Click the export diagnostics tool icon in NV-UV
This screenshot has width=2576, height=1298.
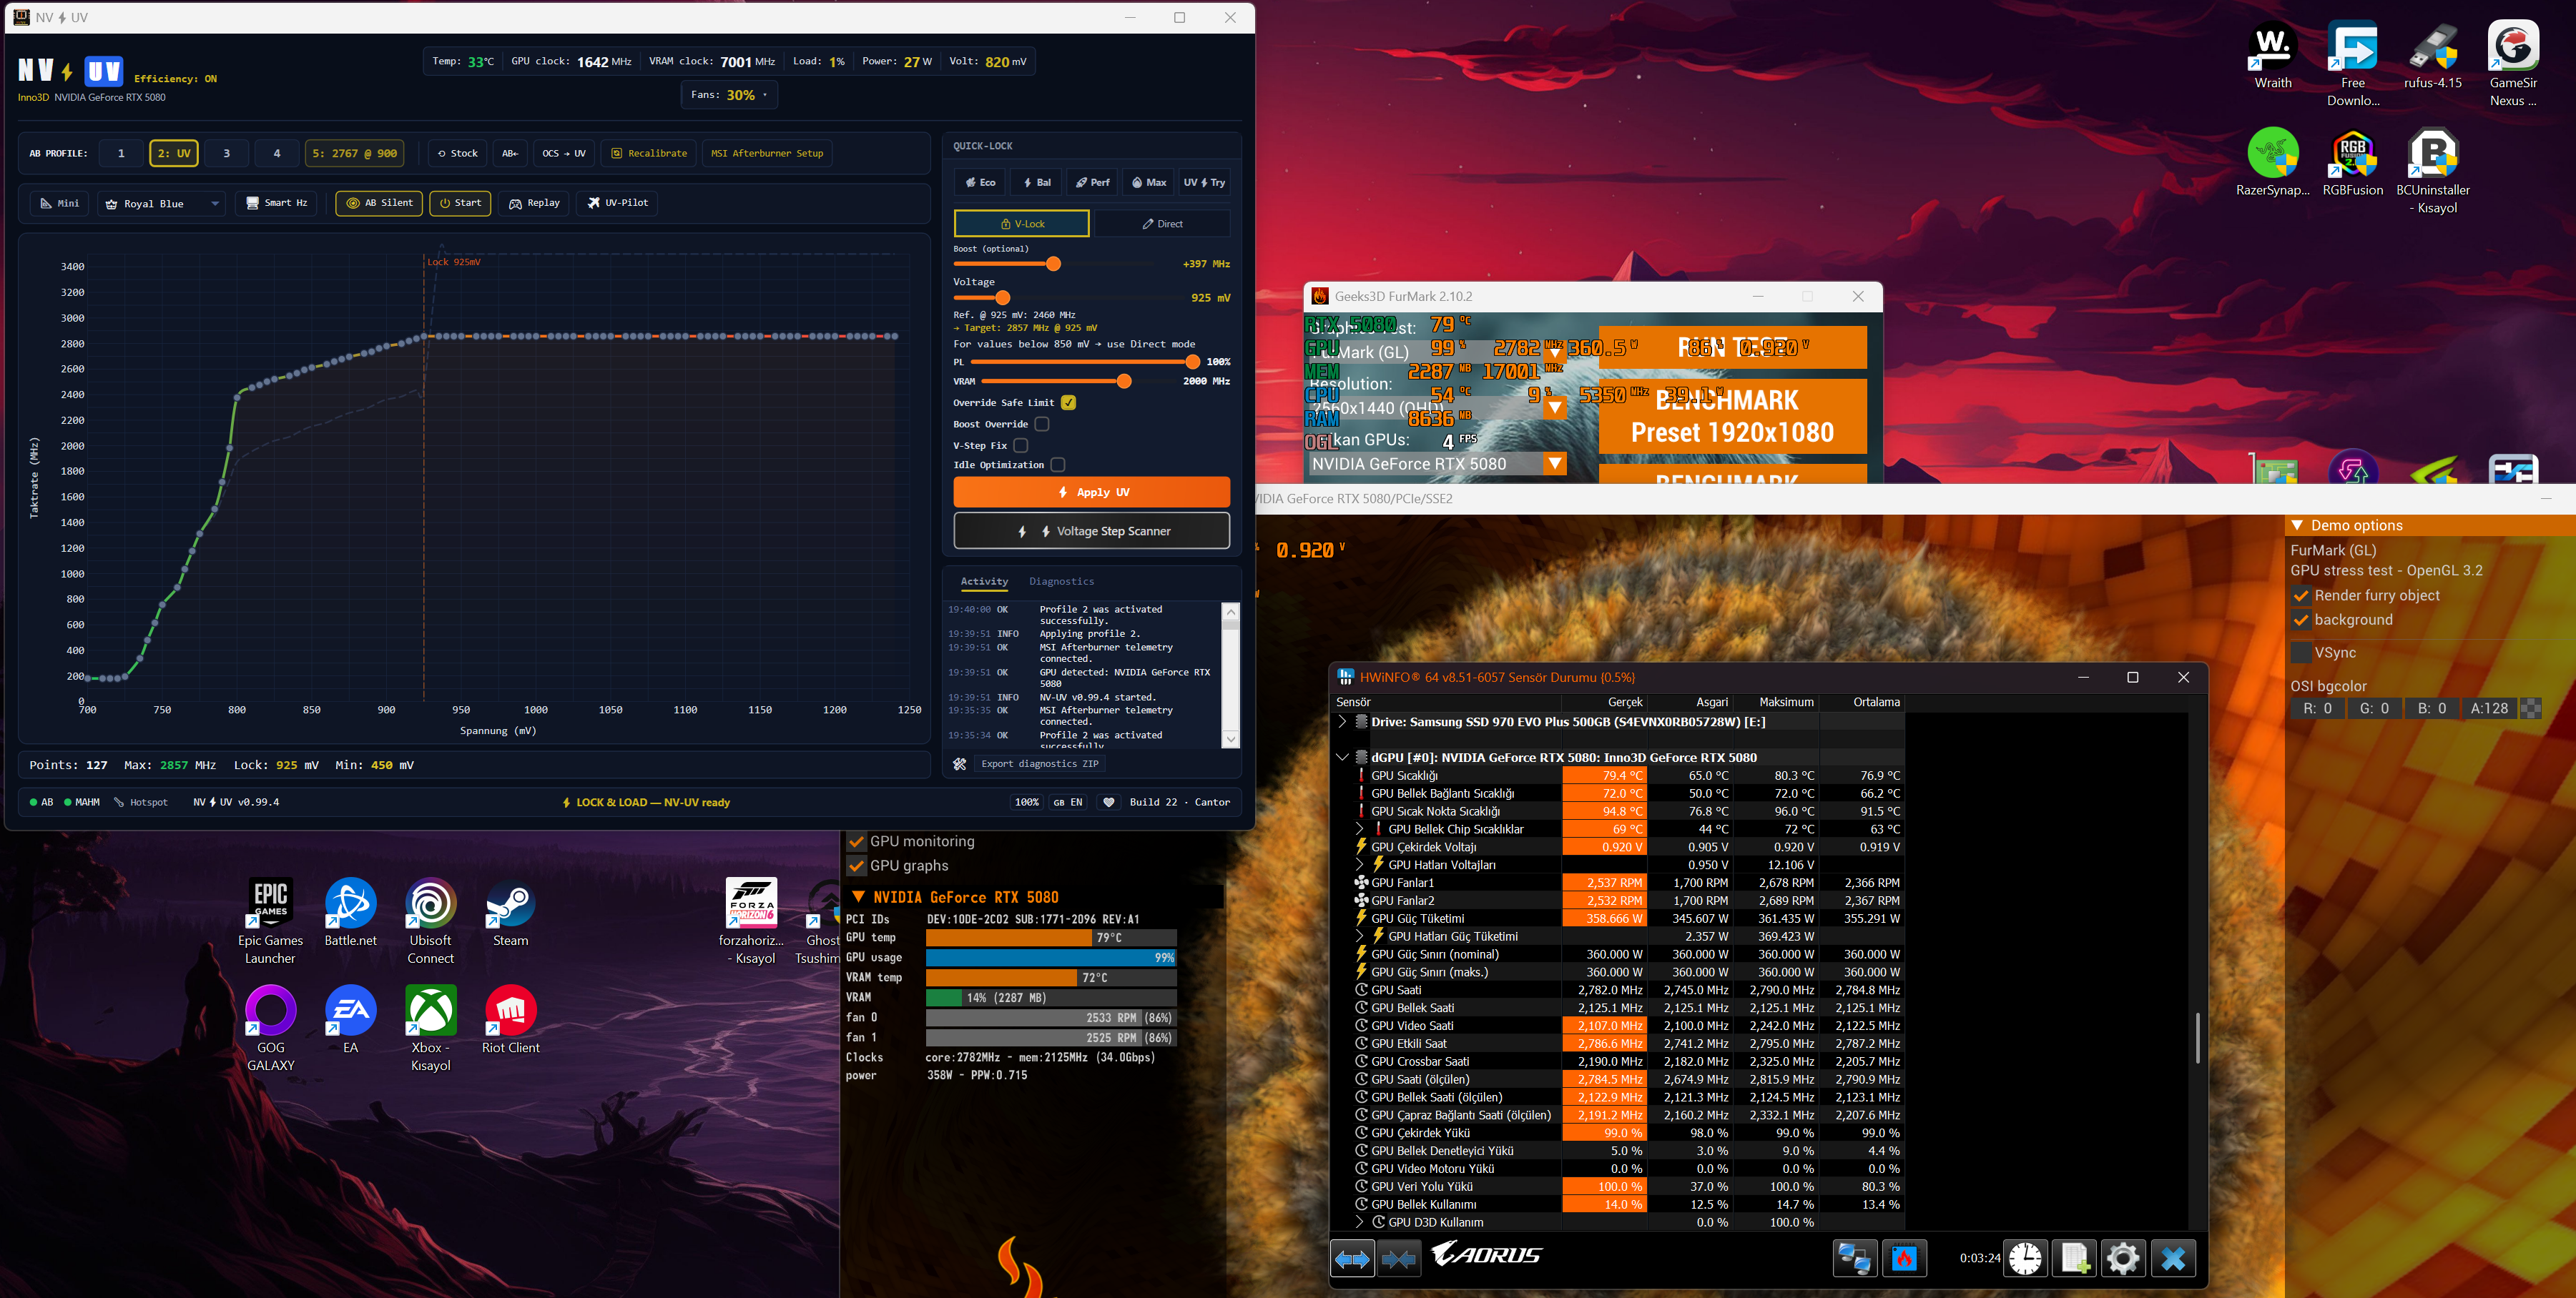960,764
